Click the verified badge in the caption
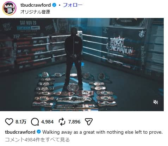The image size is (168, 146). [x=39, y=132]
